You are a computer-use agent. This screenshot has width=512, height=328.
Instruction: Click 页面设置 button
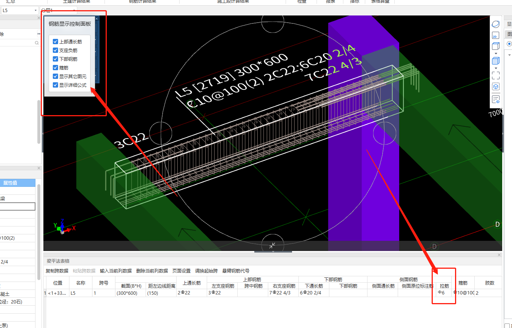[181, 271]
